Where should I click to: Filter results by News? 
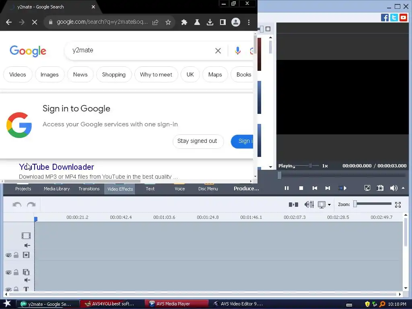point(80,74)
